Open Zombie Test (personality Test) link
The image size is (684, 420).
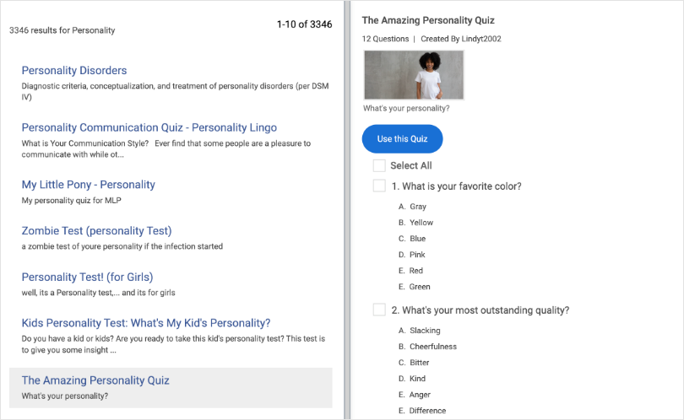click(96, 231)
